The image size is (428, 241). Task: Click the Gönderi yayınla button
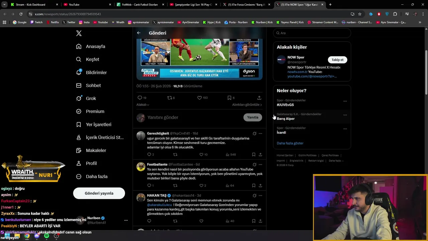pos(99,193)
